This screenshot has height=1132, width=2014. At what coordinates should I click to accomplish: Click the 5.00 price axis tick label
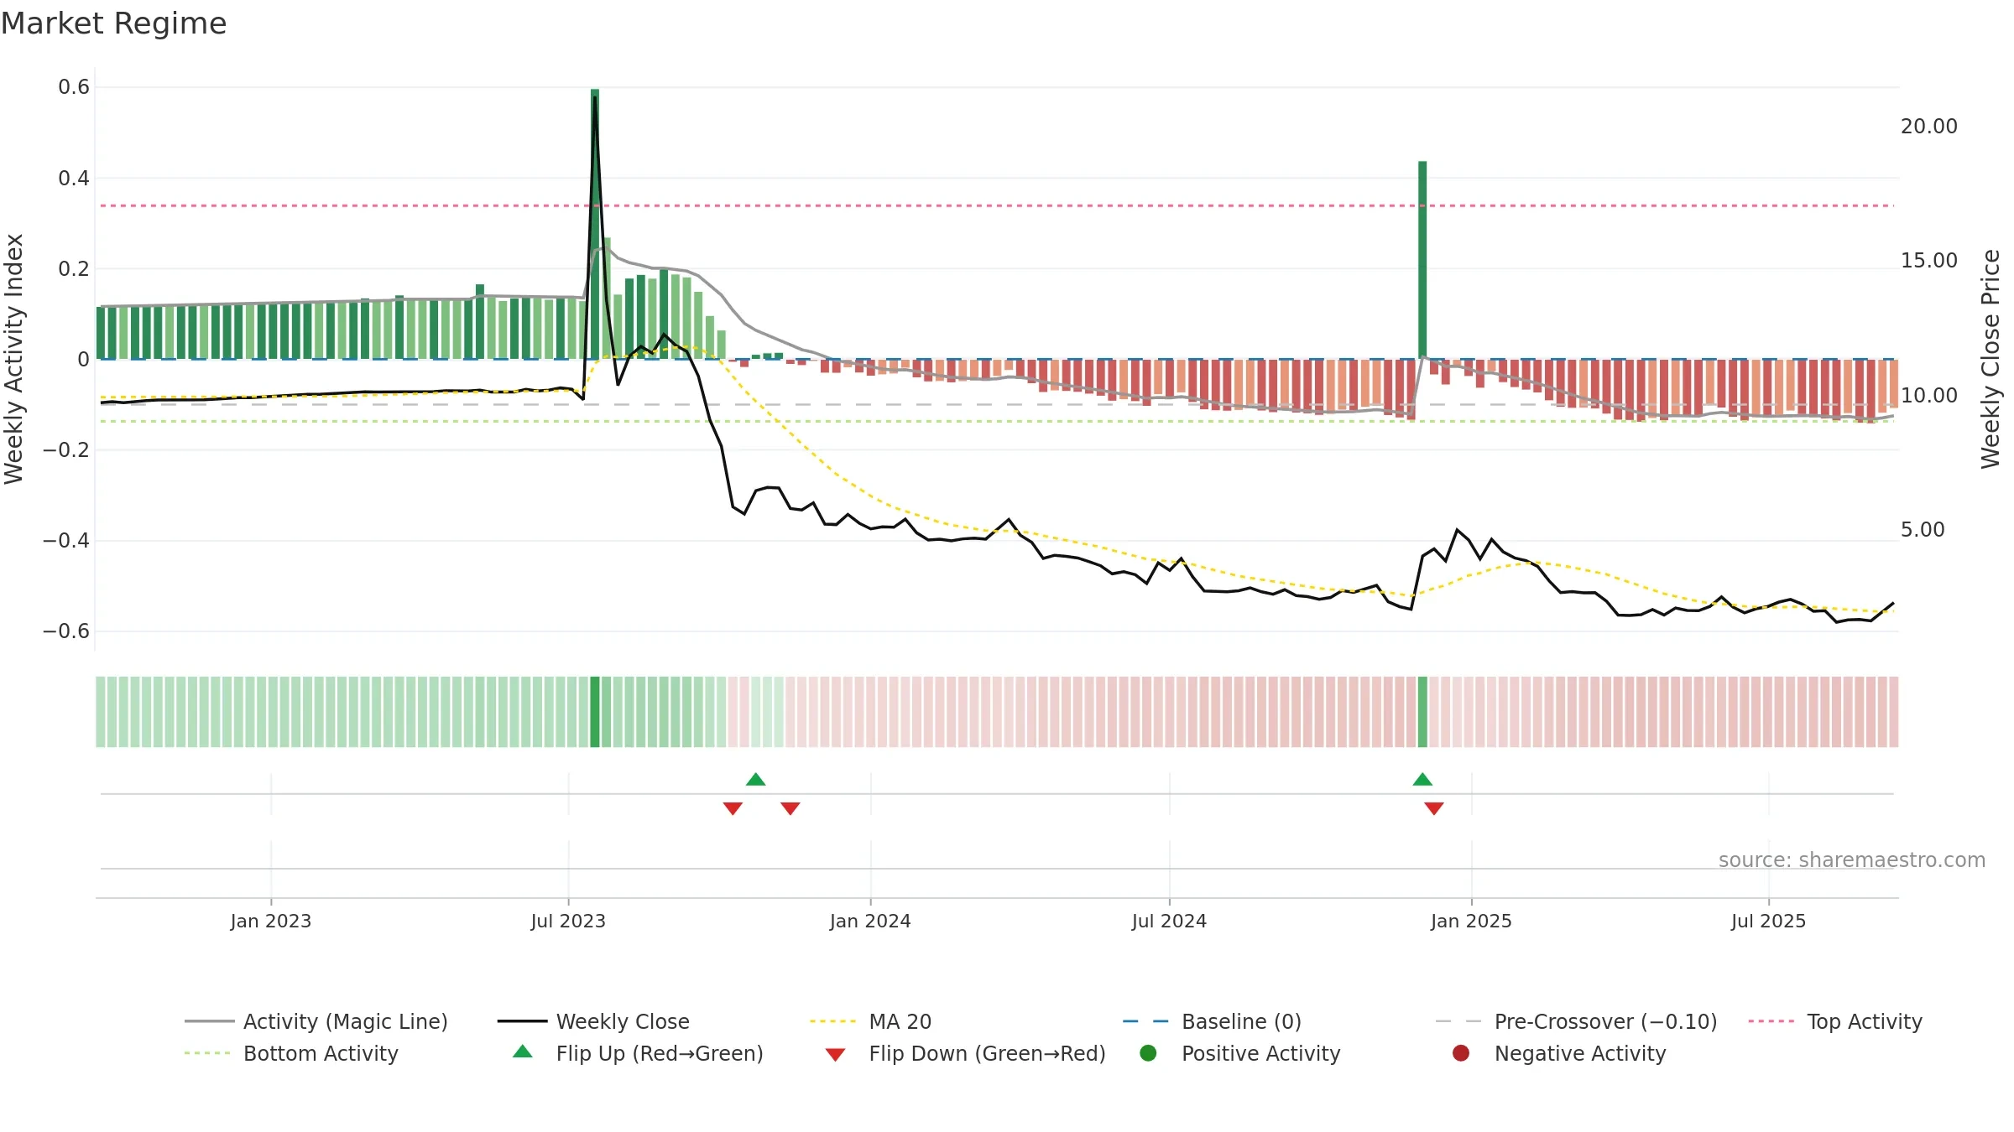point(1923,529)
